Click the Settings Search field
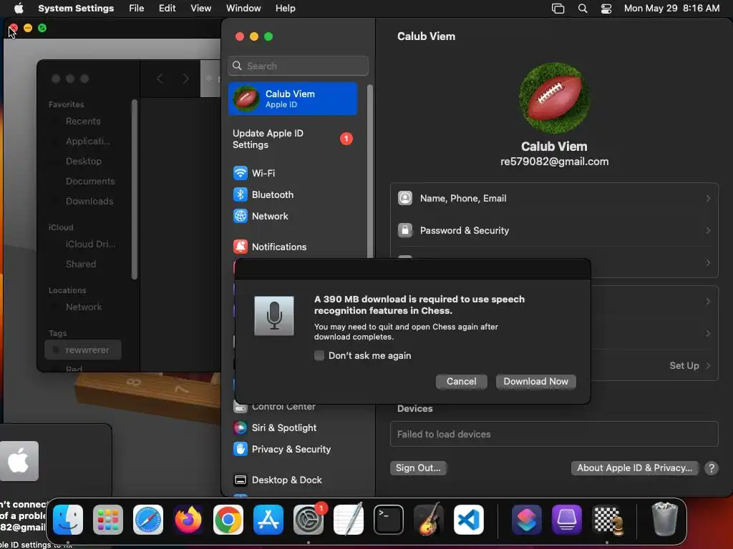Viewport: 733px width, 549px height. pos(298,66)
